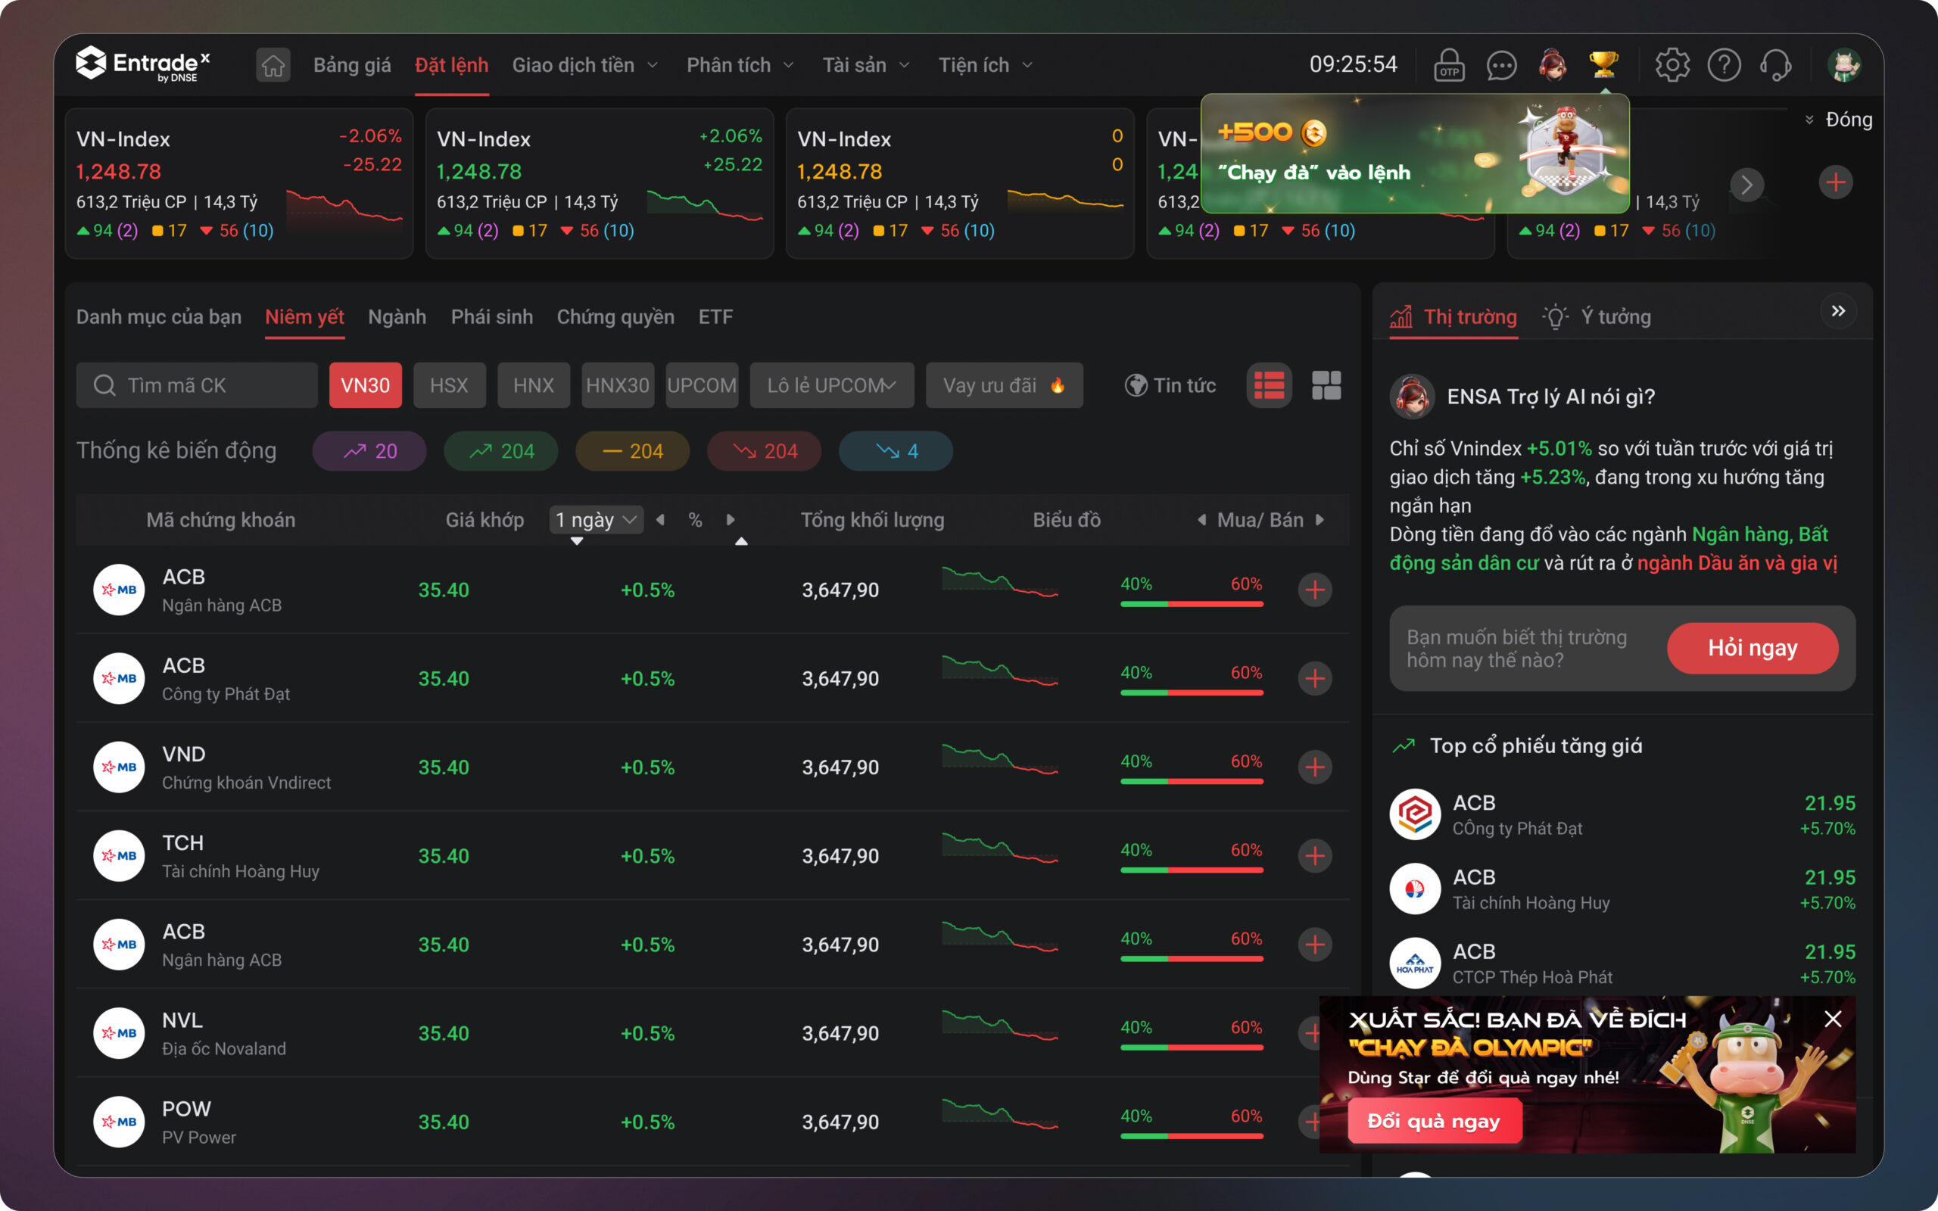This screenshot has height=1211, width=1938.
Task: Switch to the Phái sinh tab
Action: [492, 316]
